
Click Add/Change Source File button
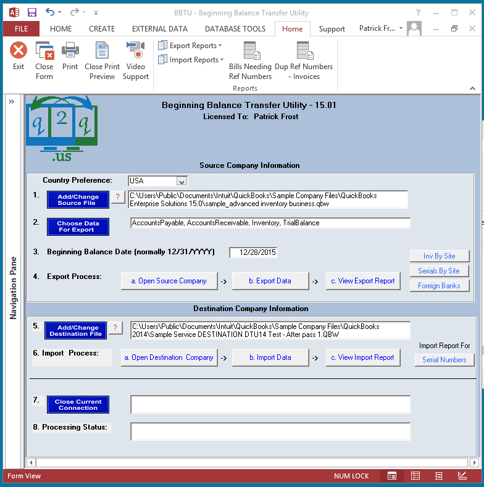click(78, 200)
